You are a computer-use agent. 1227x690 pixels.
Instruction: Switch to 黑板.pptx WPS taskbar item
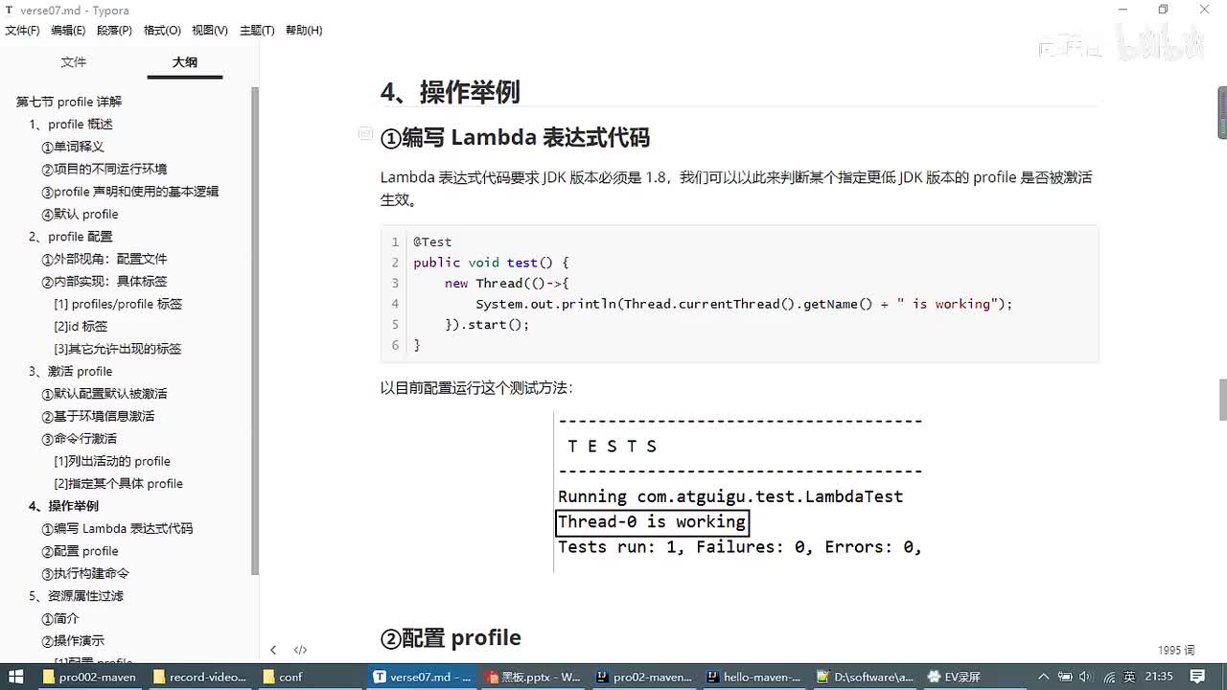[533, 677]
